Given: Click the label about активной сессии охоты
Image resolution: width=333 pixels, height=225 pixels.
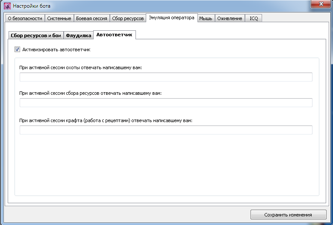Looking at the screenshot, I should [80, 67].
